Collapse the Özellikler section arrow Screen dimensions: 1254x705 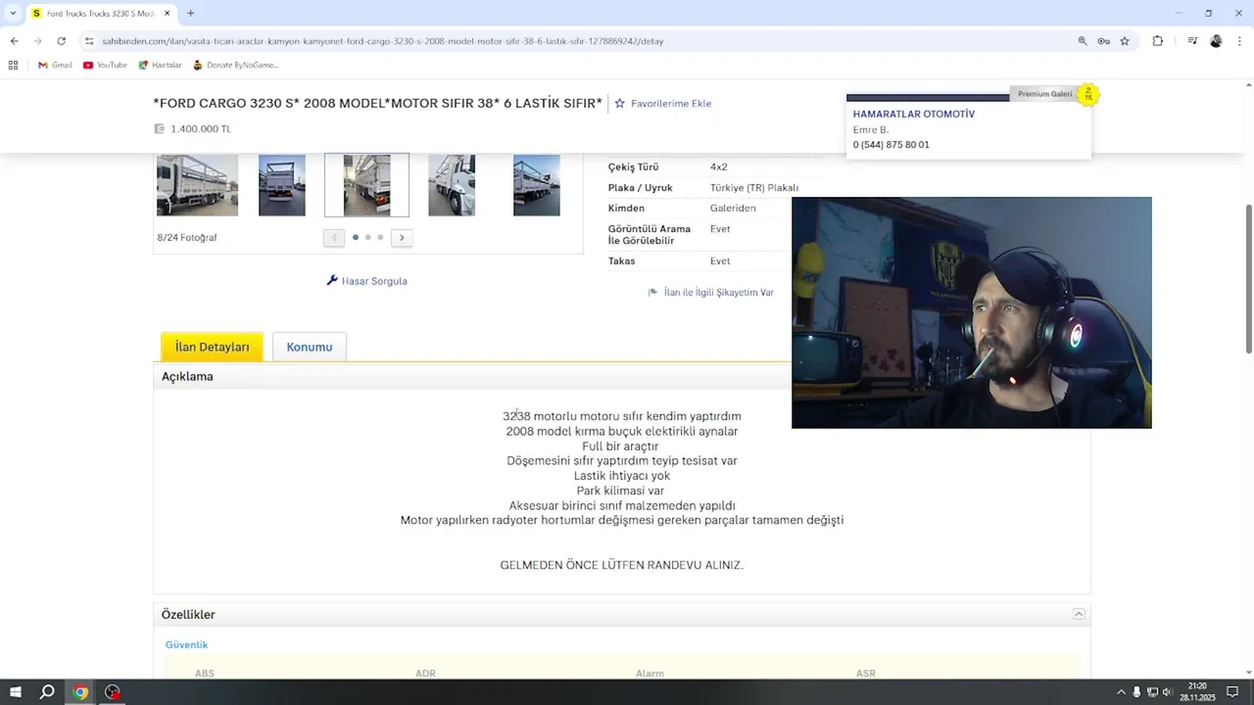pos(1079,614)
